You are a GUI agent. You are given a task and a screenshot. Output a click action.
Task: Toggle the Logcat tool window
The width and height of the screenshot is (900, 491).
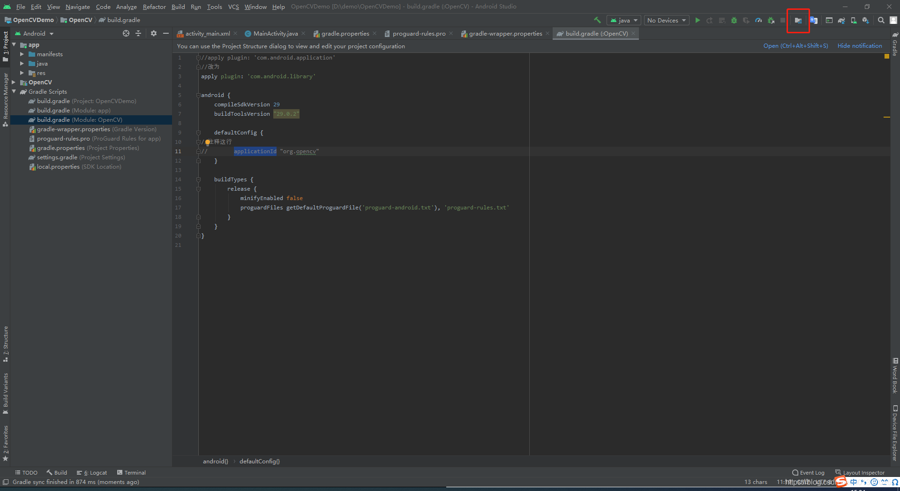(92, 473)
